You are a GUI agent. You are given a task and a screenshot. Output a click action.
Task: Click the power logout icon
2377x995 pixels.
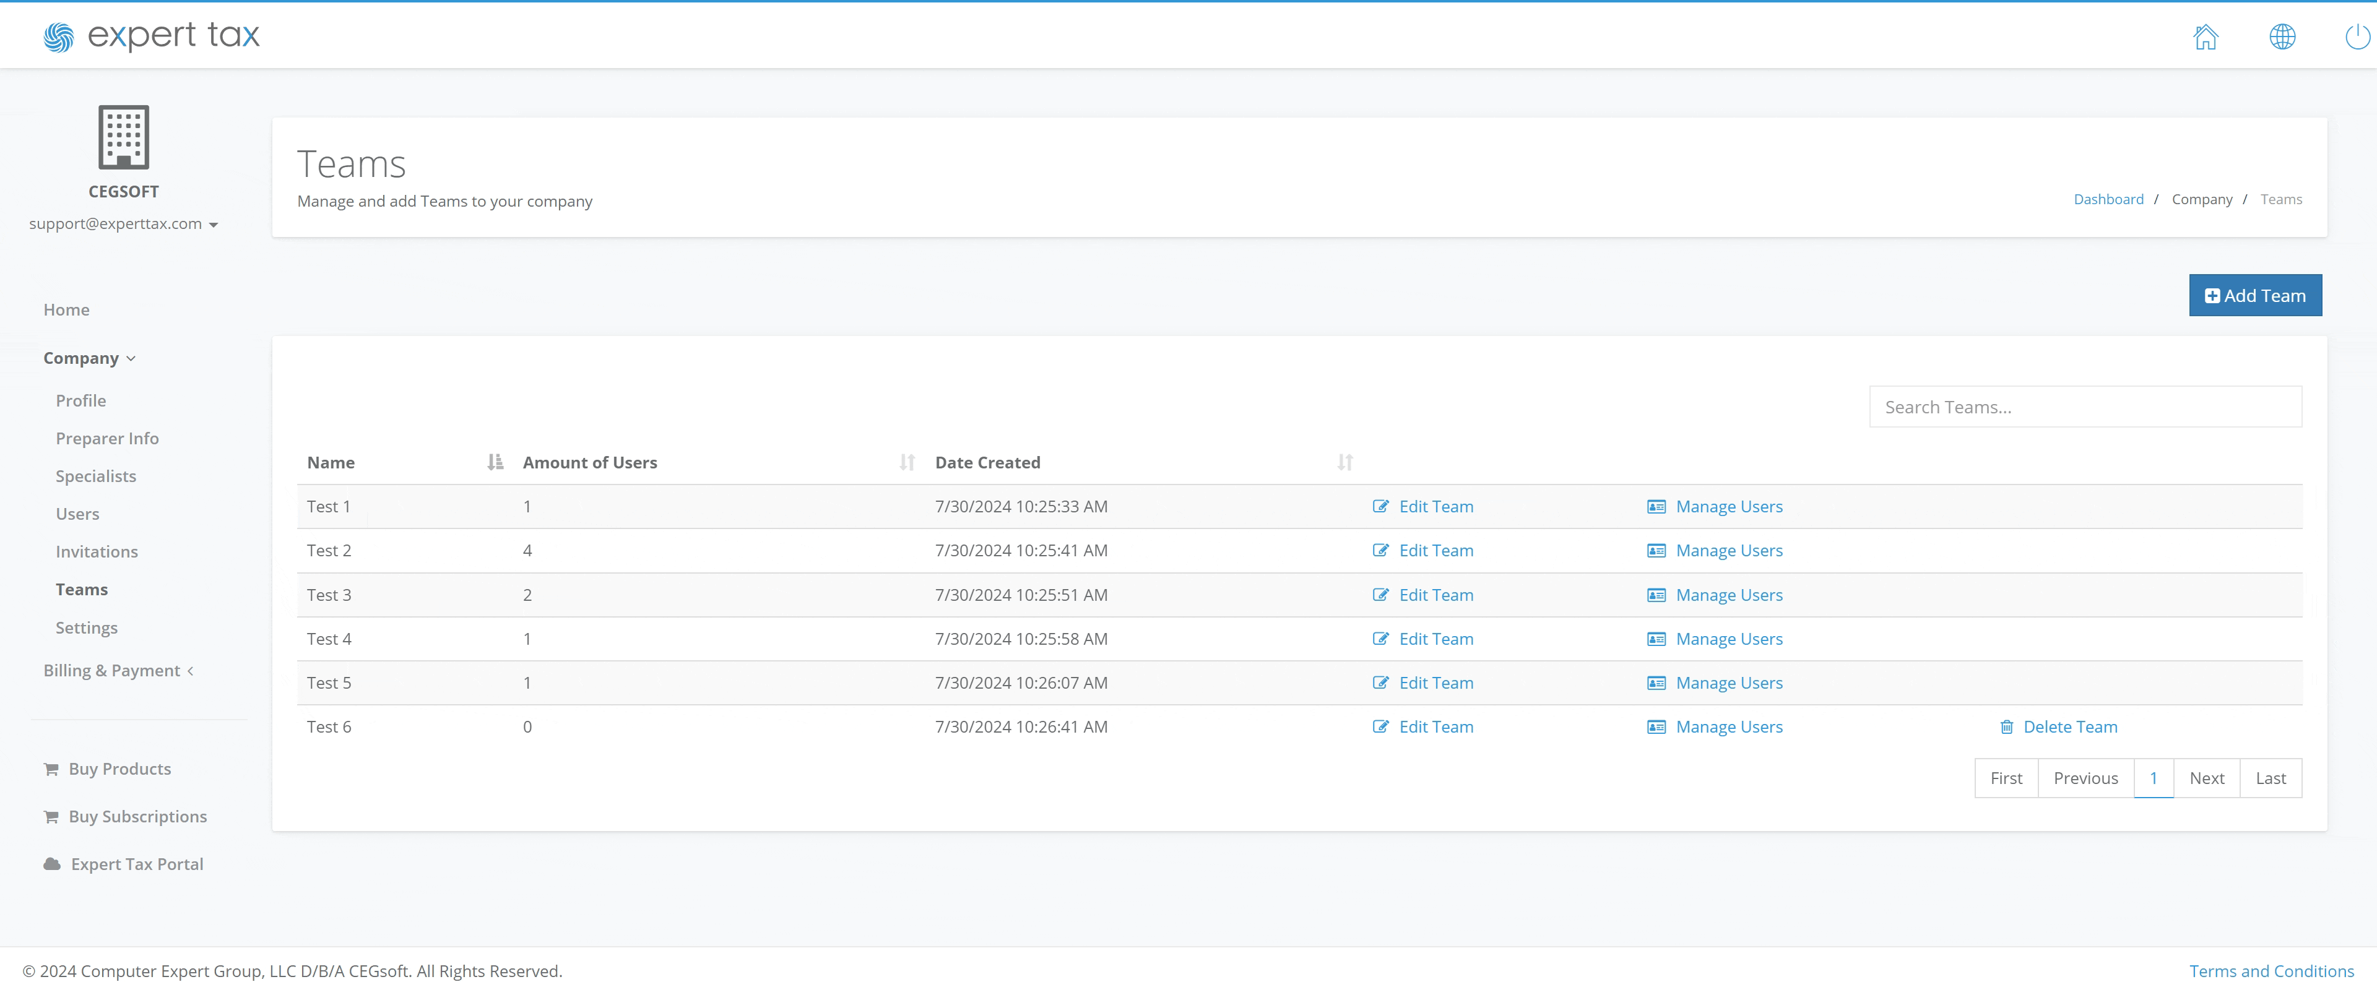tap(2358, 36)
